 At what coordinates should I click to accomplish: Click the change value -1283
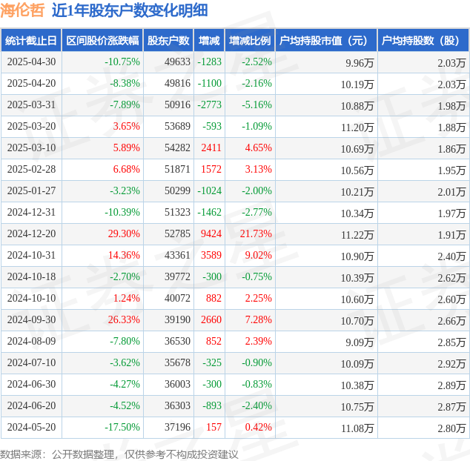coord(210,62)
